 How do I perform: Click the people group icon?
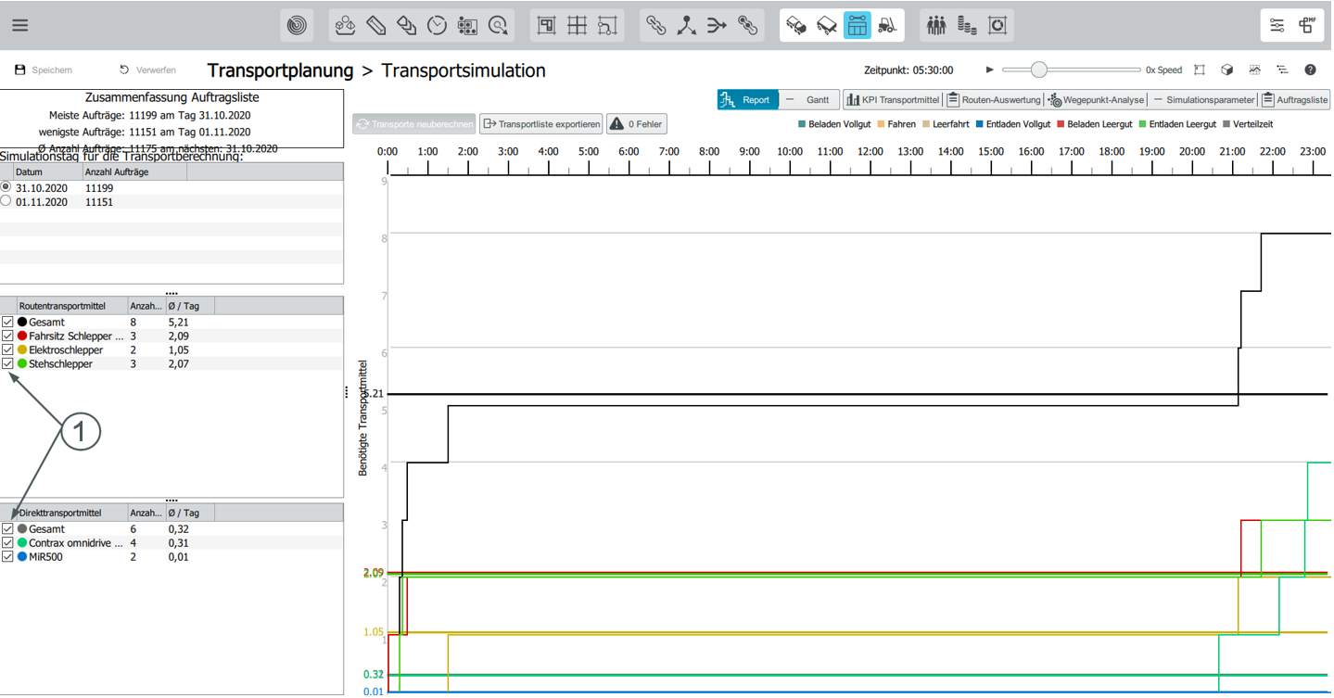936,25
